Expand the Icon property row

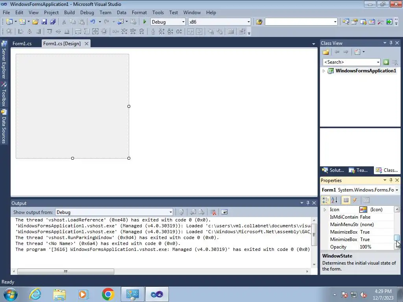(325, 210)
